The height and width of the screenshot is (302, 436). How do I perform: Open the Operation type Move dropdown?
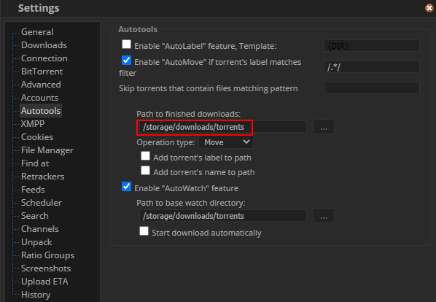tap(226, 142)
